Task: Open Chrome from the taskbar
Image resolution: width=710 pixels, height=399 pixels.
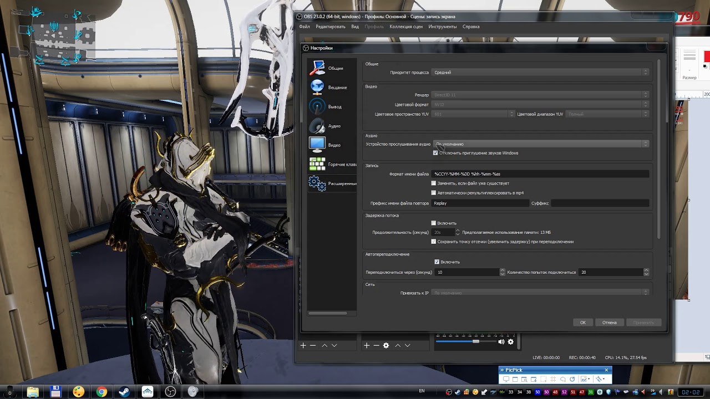Action: coord(102,392)
